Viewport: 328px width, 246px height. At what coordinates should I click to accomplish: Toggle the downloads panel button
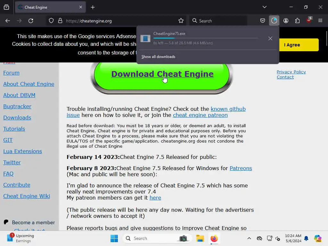point(274,20)
